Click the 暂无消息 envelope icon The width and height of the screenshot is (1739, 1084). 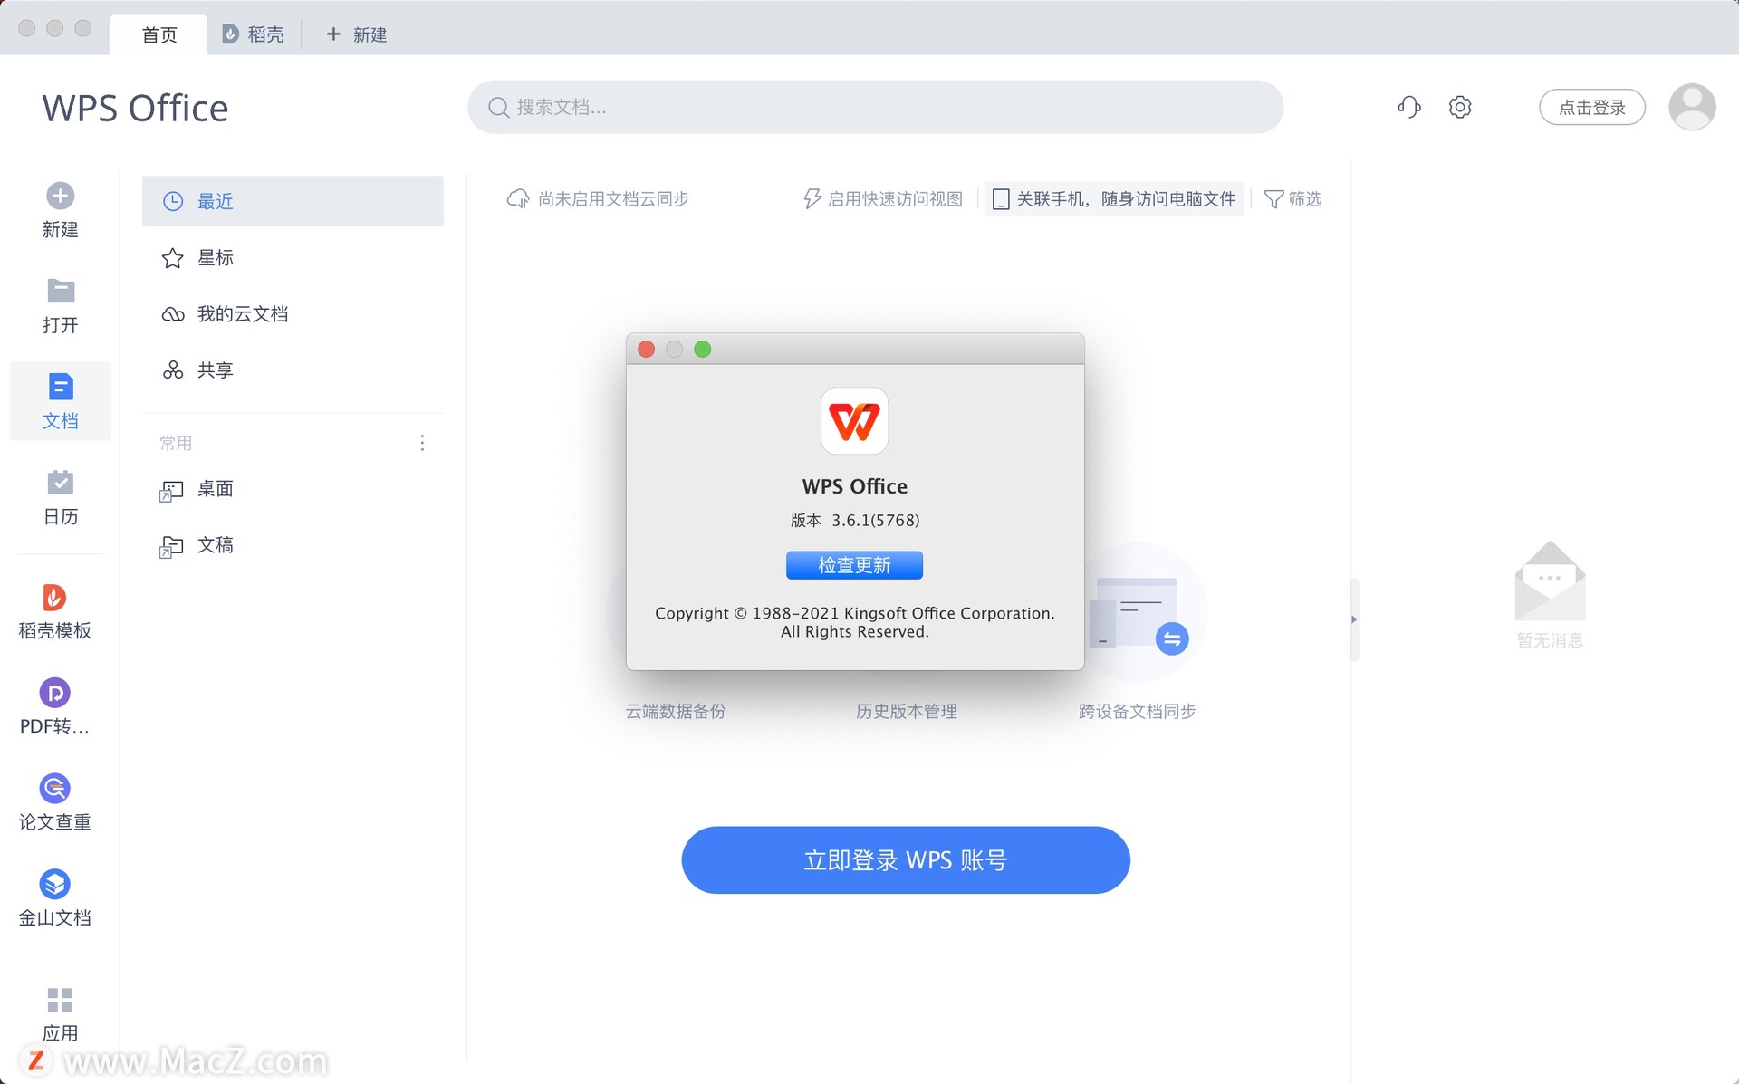tap(1550, 580)
